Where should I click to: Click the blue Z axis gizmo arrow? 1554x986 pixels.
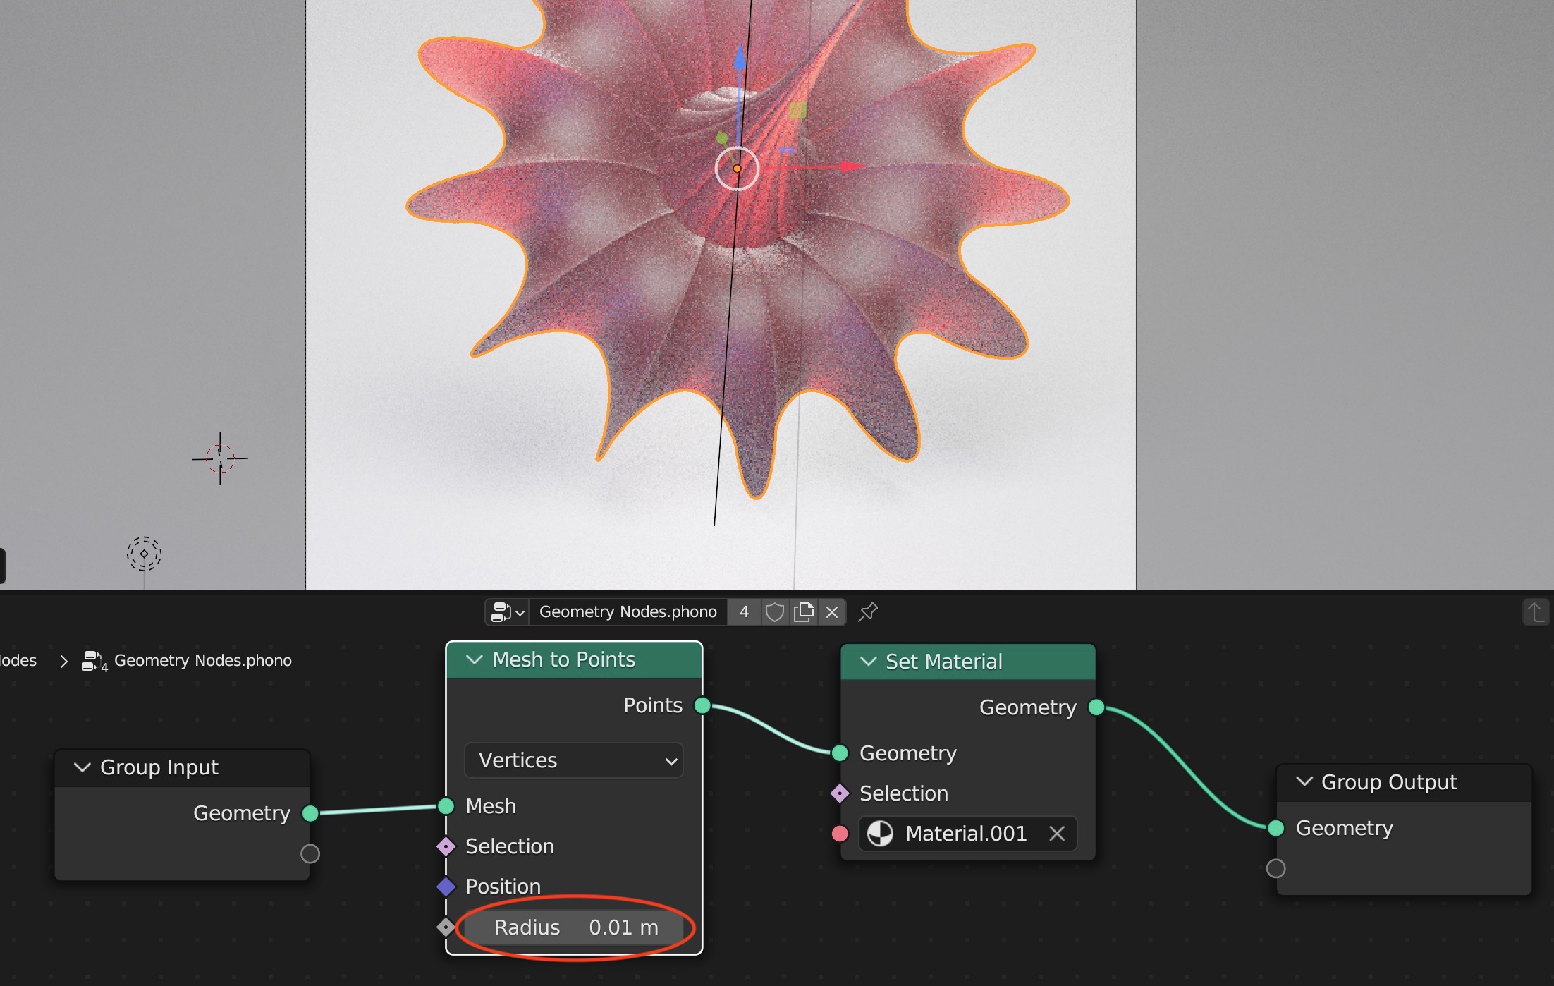(739, 58)
